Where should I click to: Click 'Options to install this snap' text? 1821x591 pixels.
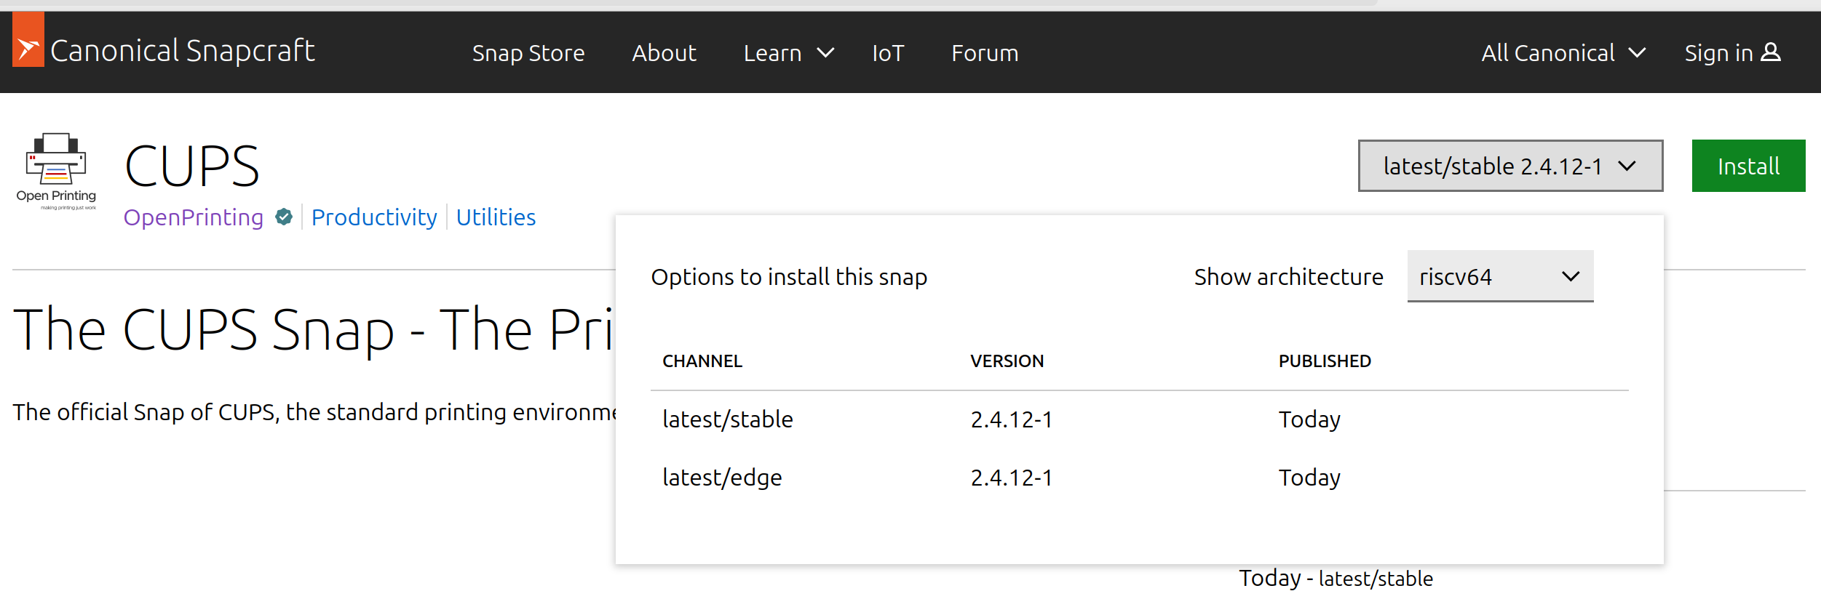tap(789, 277)
